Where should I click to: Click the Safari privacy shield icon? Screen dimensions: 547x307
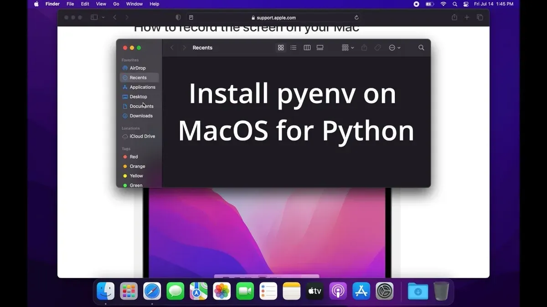[178, 17]
